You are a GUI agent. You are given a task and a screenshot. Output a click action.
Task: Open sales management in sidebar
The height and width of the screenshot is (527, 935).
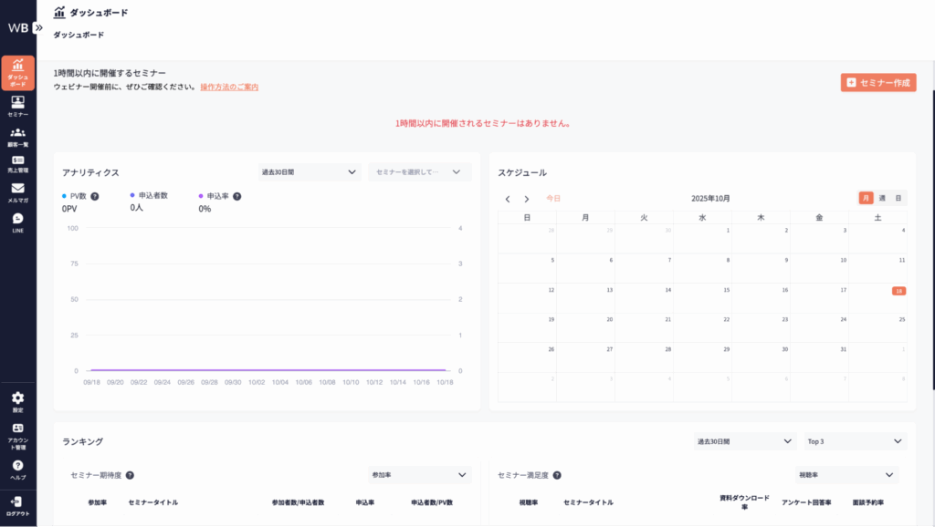17,163
